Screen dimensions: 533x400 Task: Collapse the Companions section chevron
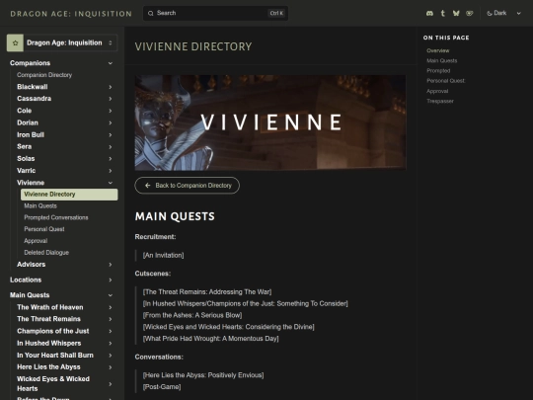111,63
